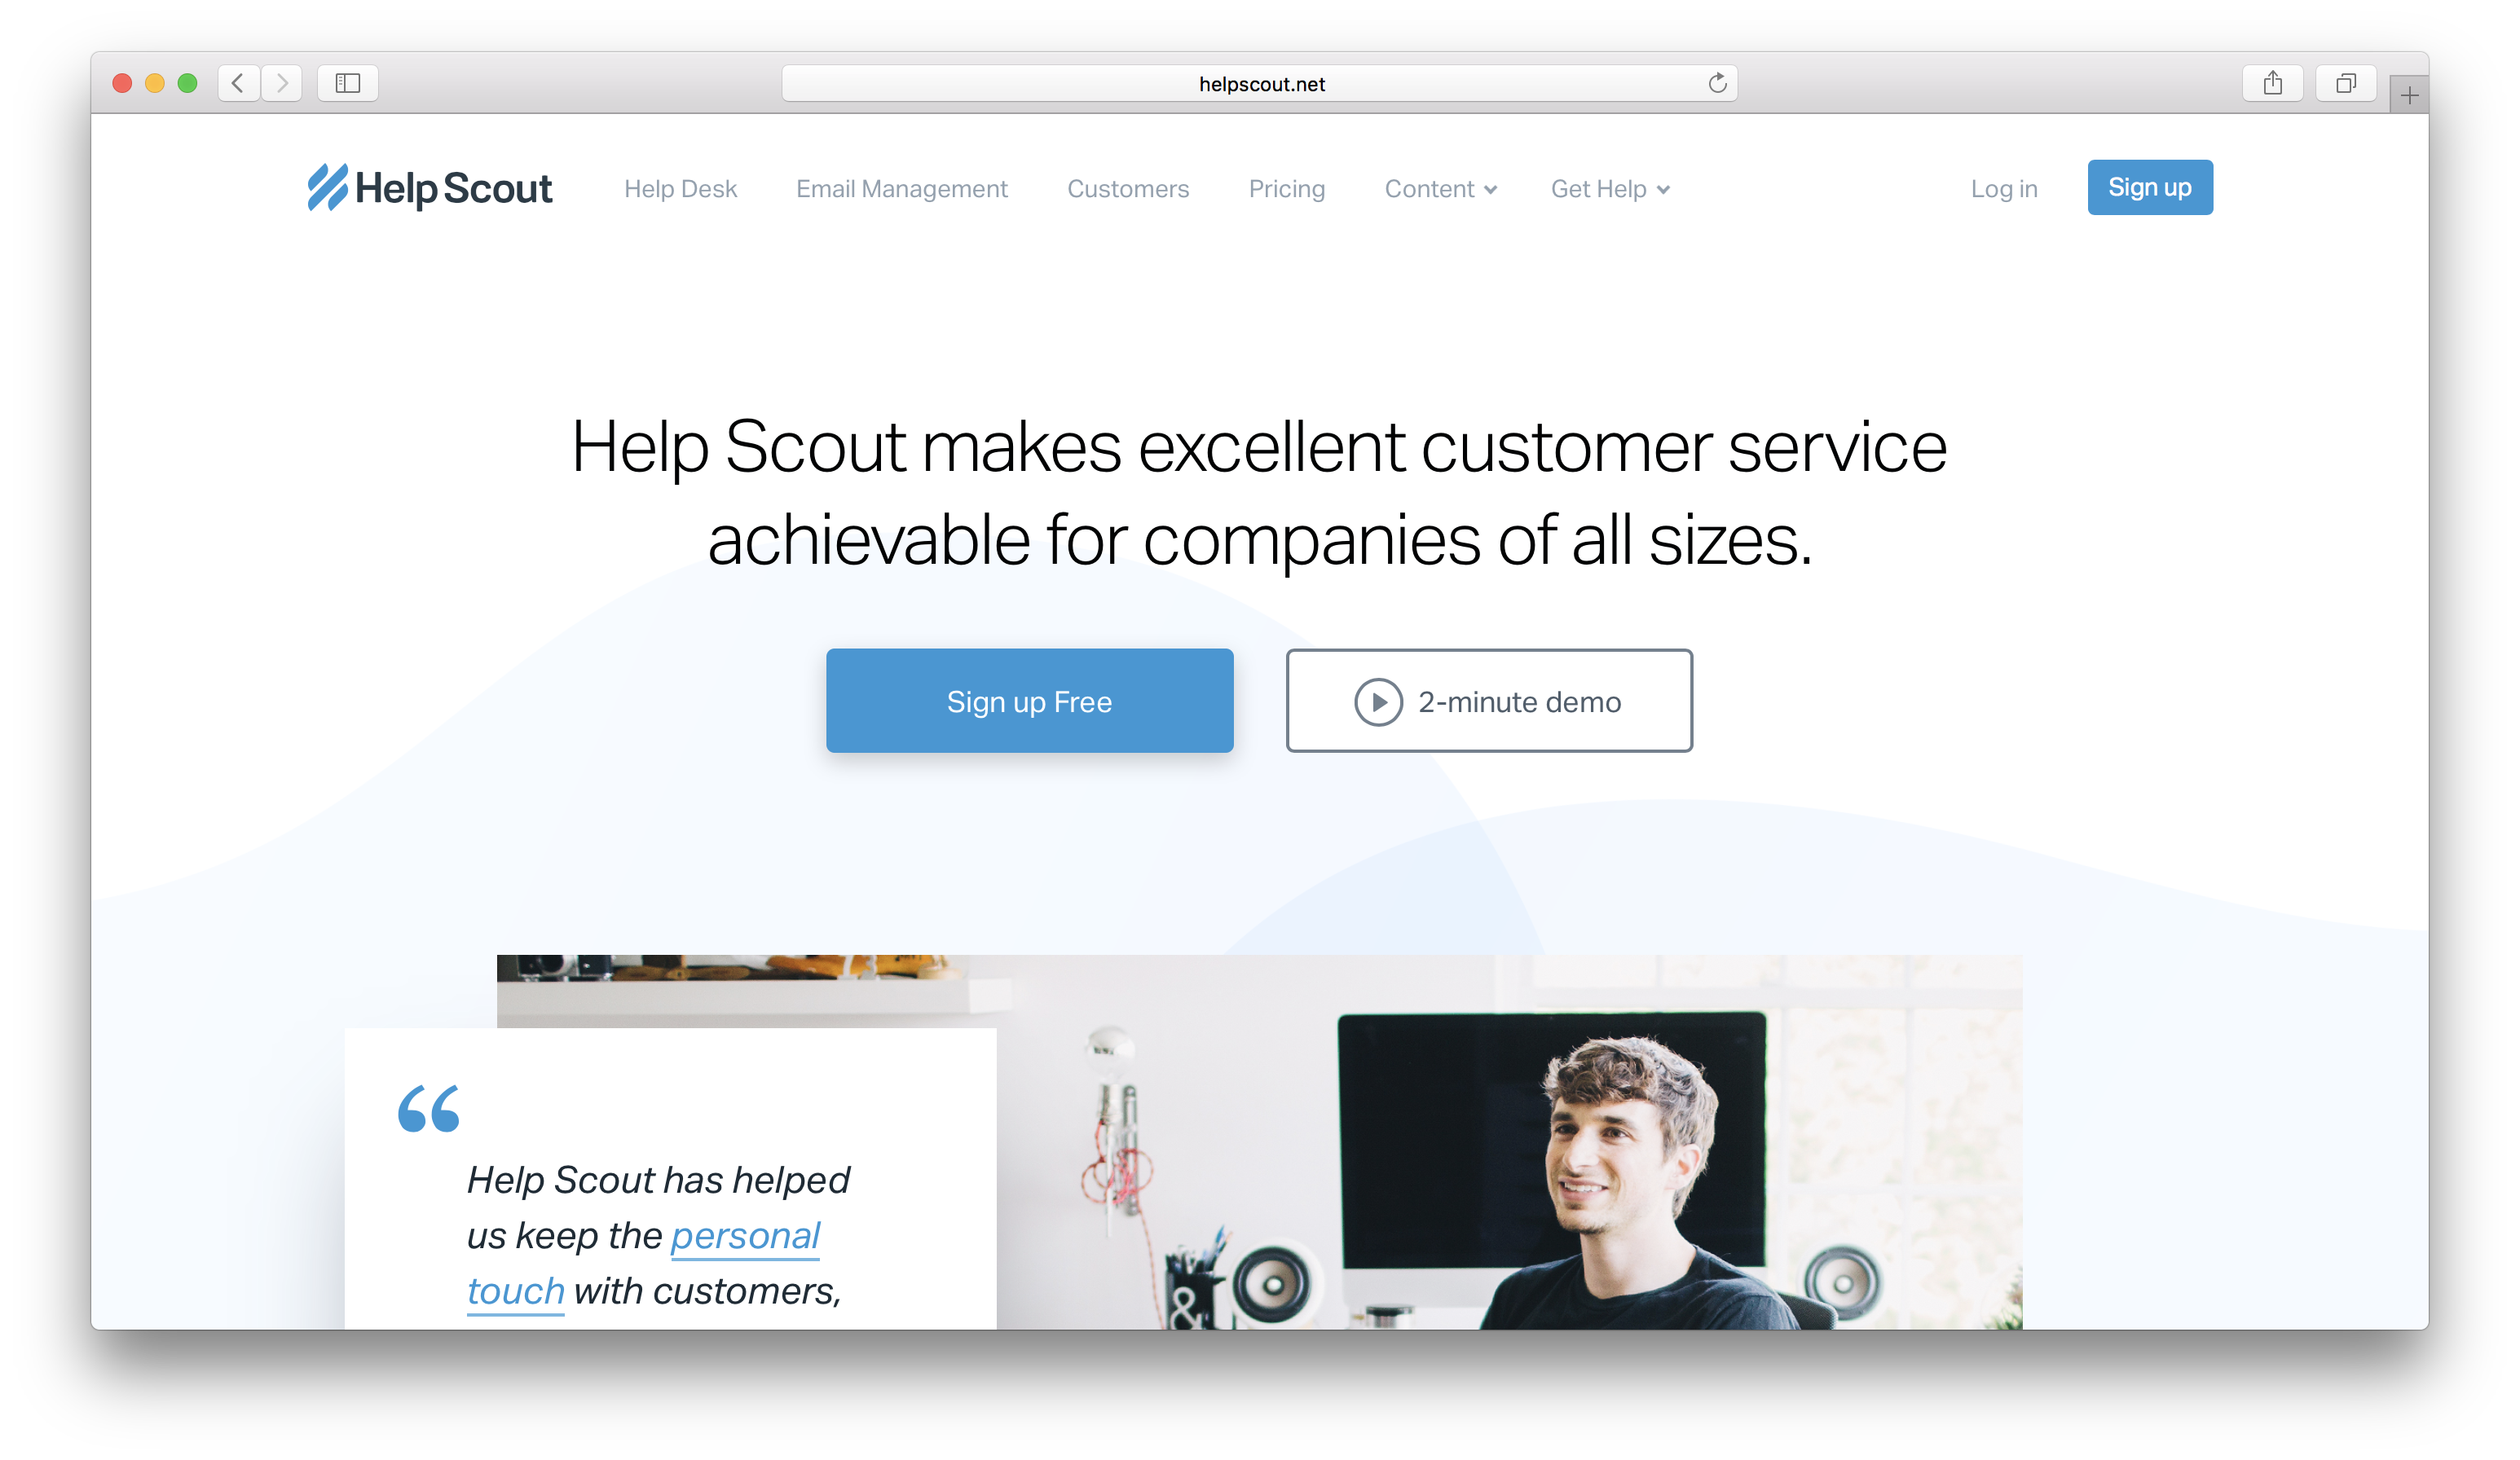Click the Sign up call-to-action button
Screen dimensions: 2520x1460
(x=2150, y=186)
